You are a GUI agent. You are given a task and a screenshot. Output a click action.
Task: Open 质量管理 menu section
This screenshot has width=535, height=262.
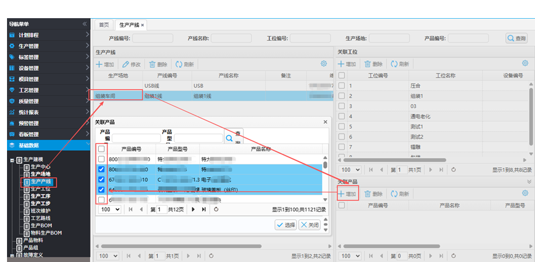point(49,101)
